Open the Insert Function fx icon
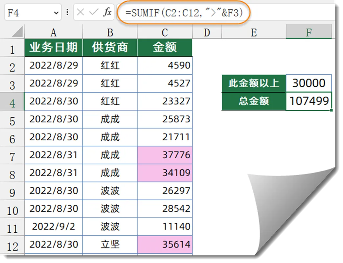 107,12
